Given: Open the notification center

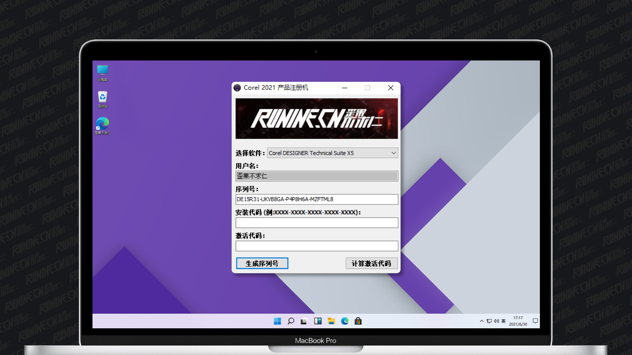Looking at the screenshot, I should tap(535, 321).
